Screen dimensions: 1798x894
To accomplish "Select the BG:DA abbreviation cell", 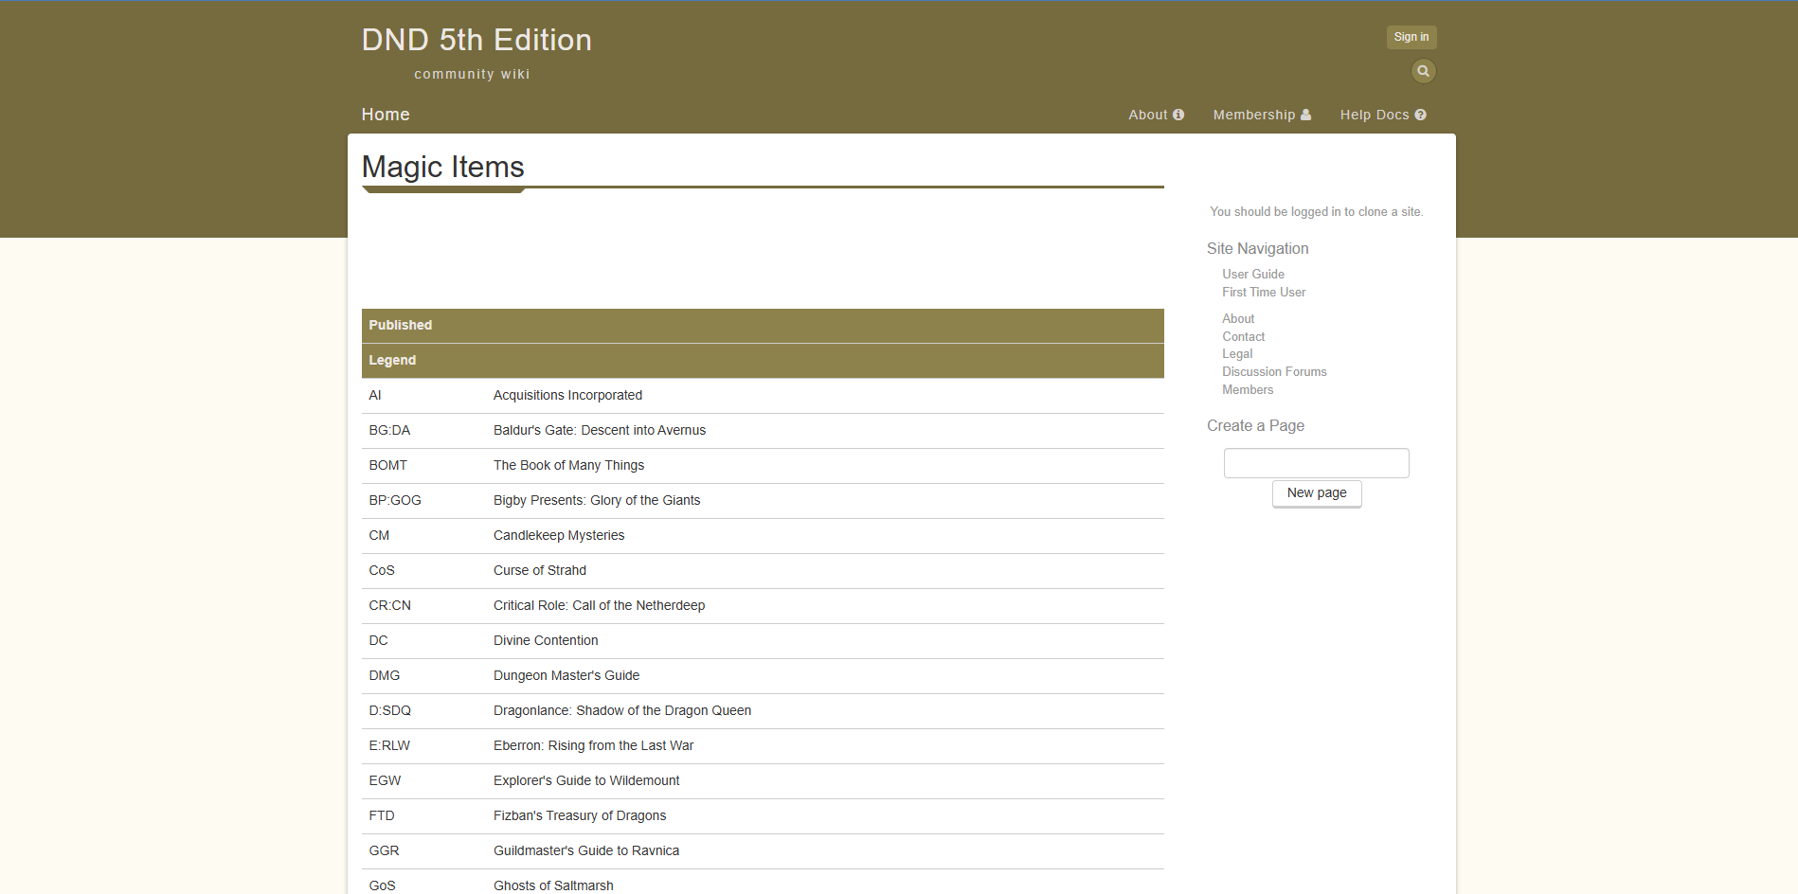I will [x=423, y=431].
